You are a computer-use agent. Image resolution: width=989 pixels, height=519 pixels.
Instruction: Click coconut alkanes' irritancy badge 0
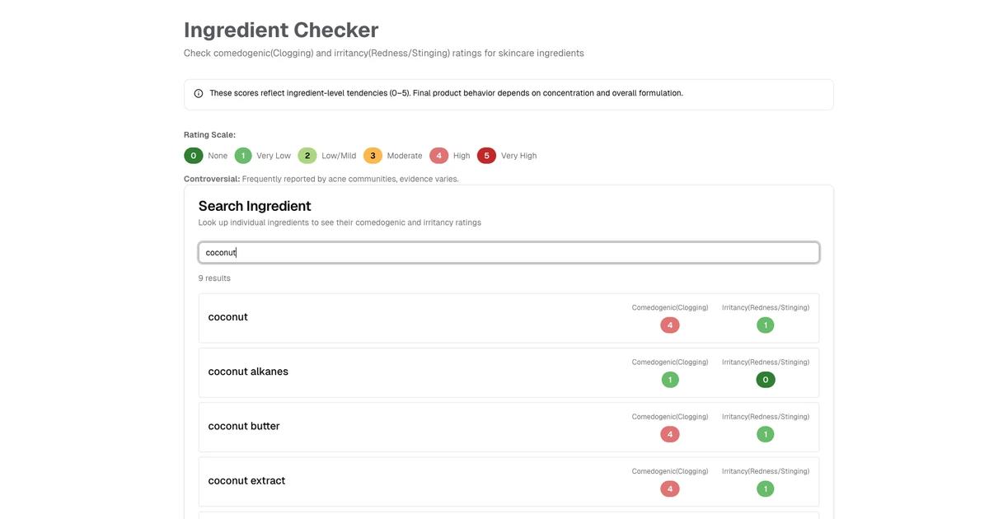pyautogui.click(x=766, y=380)
